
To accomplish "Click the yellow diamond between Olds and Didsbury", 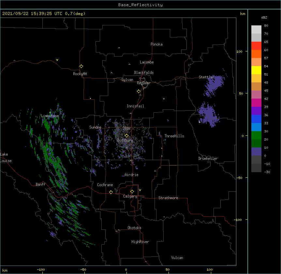I will point(126,136).
